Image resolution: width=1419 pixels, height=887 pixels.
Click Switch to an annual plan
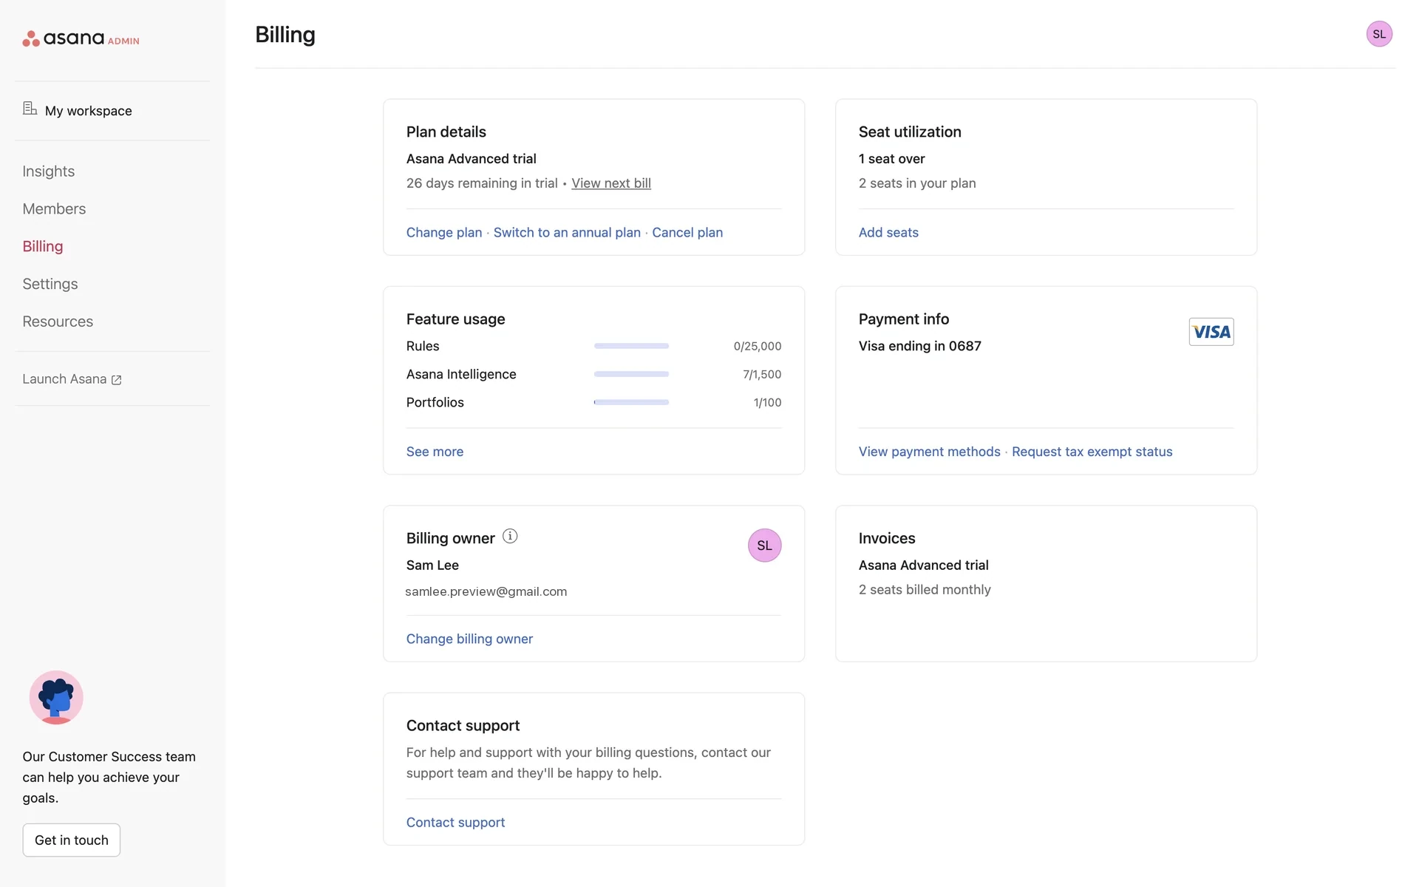coord(567,233)
